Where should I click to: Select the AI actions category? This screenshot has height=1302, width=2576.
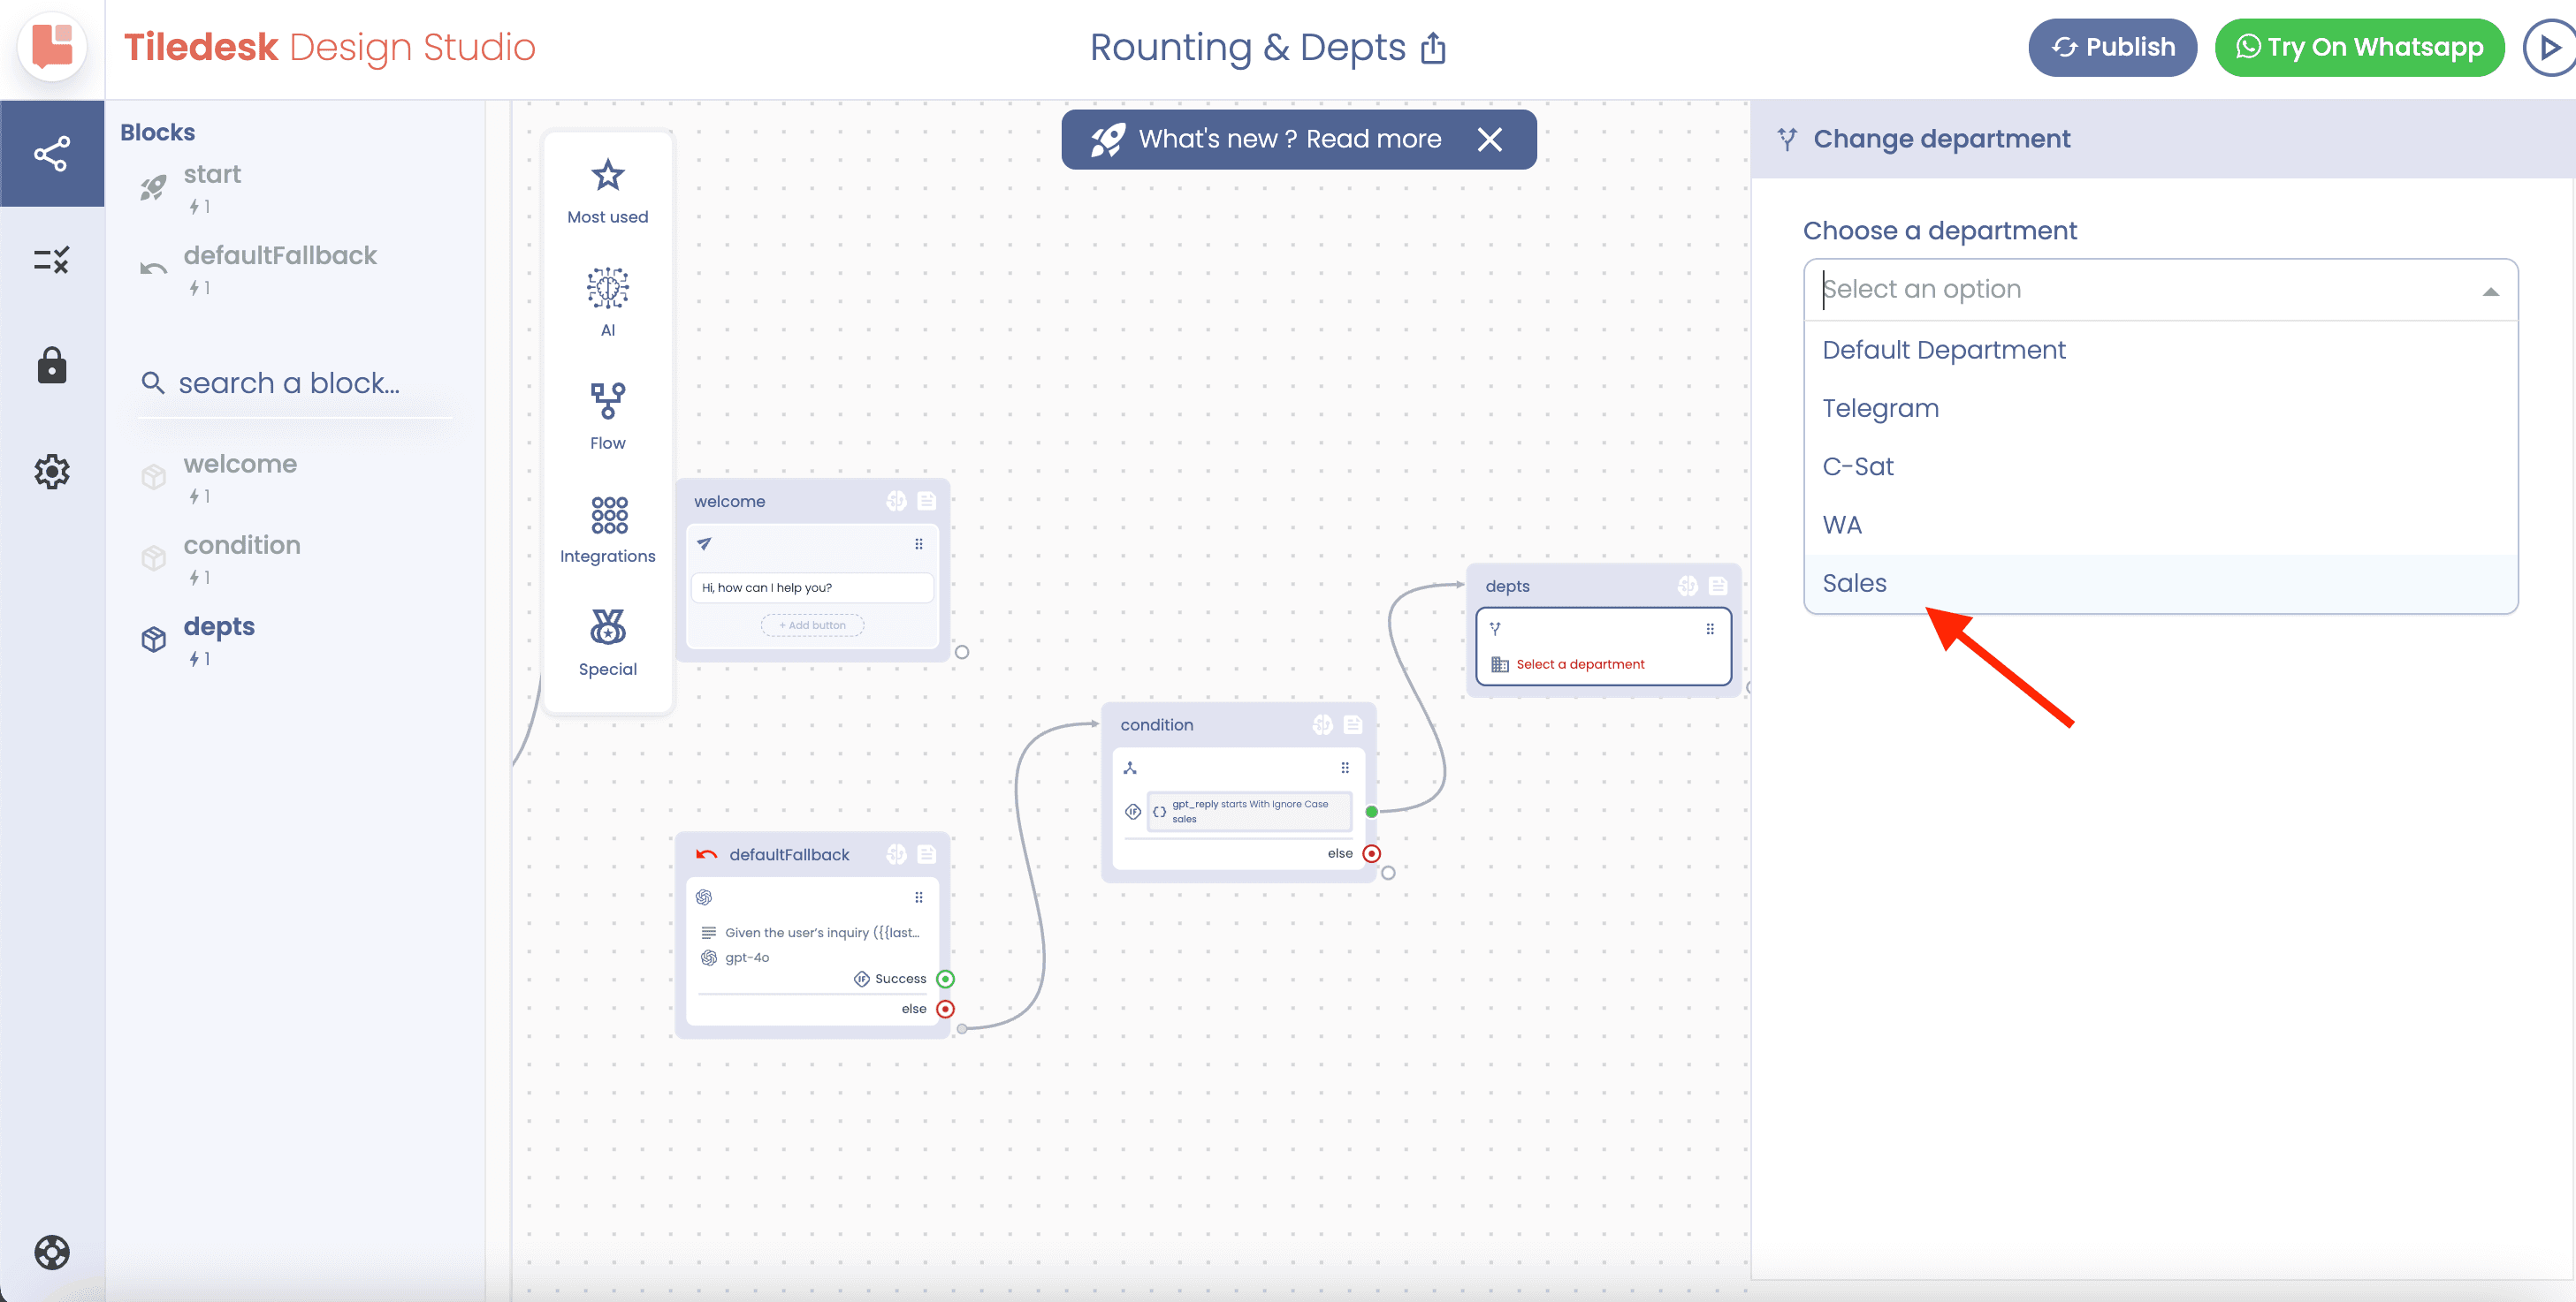pyautogui.click(x=608, y=304)
